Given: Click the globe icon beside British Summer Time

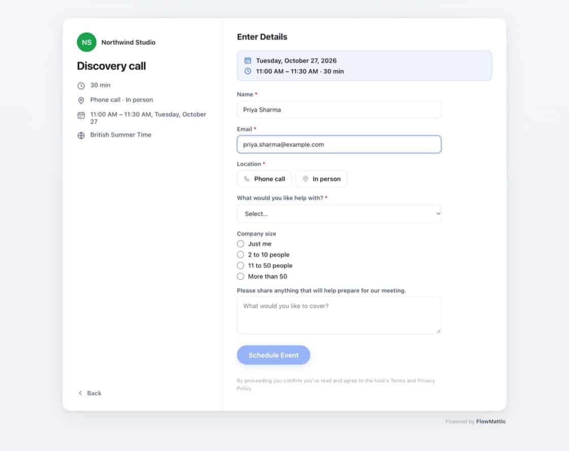Looking at the screenshot, I should pyautogui.click(x=81, y=135).
